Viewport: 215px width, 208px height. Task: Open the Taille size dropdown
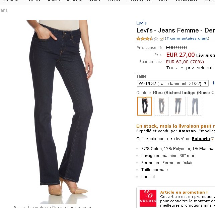[172, 83]
